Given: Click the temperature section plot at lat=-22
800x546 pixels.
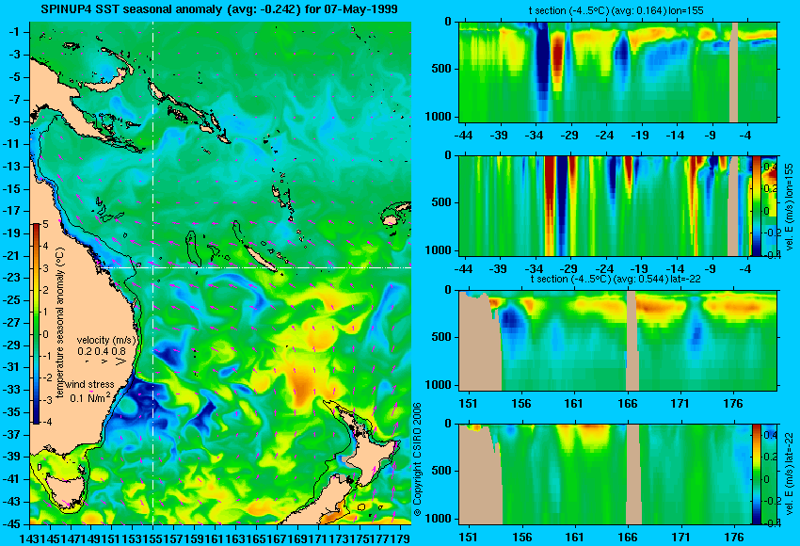Looking at the screenshot, I should tap(617, 341).
